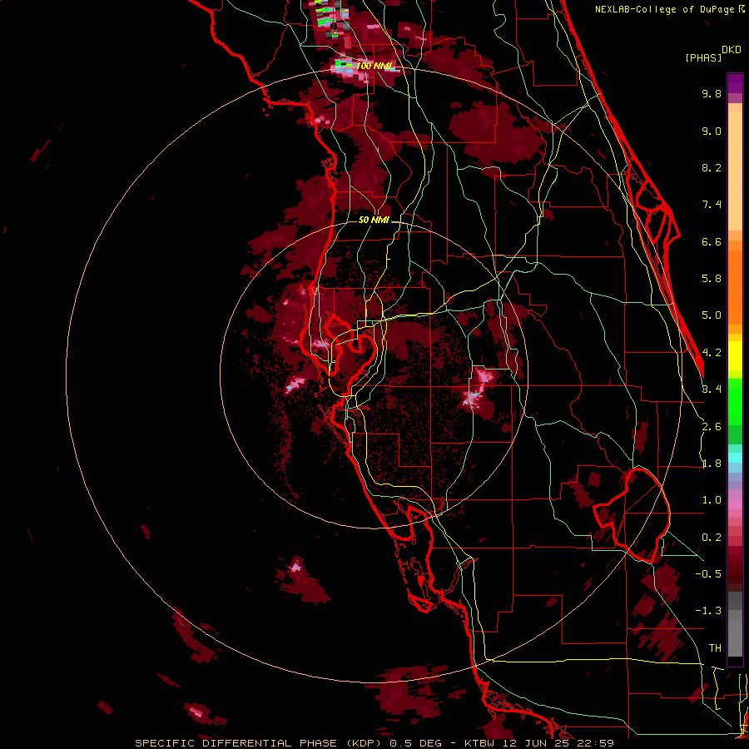Pick the purple top segment of color bar
The width and height of the screenshot is (749, 749).
tap(735, 83)
